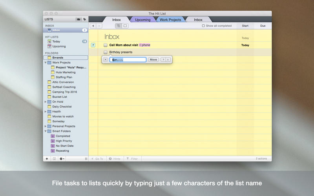This screenshot has width=314, height=196.
Task: Switch to the first Inbox tab
Action: [x=116, y=20]
